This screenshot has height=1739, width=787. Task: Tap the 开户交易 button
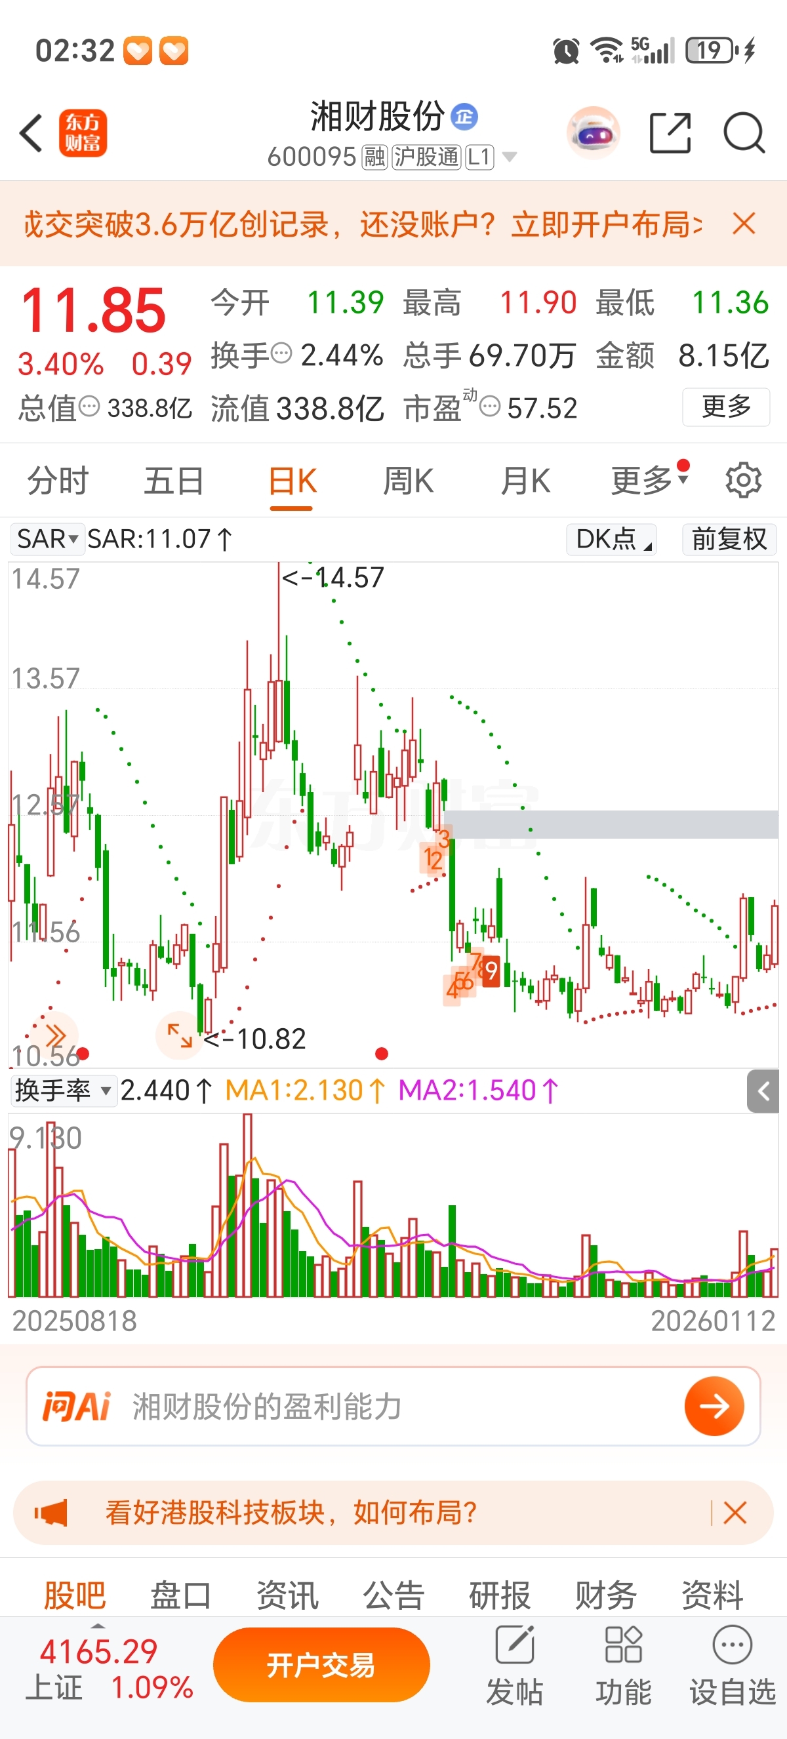pyautogui.click(x=321, y=1665)
